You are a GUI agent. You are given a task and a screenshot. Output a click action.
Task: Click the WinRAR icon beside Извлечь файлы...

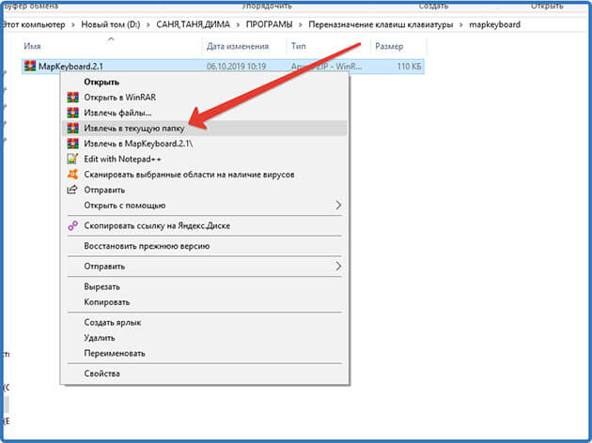point(73,113)
